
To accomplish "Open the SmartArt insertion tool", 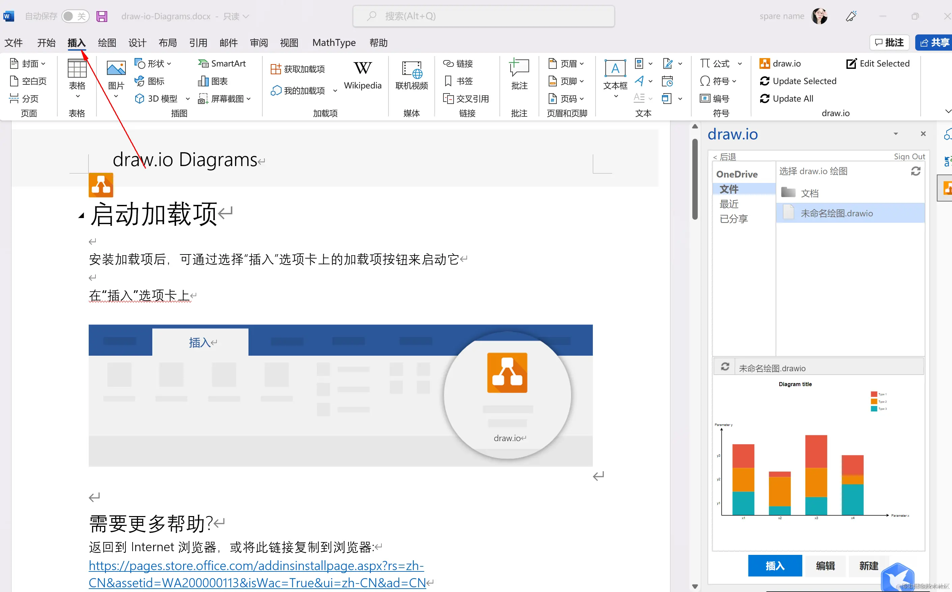I will (222, 63).
